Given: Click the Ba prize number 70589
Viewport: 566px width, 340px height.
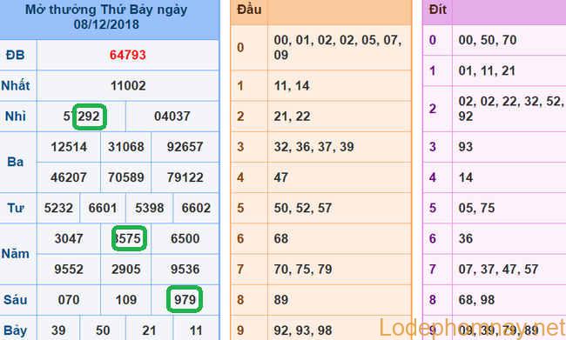Looking at the screenshot, I should 126,177.
